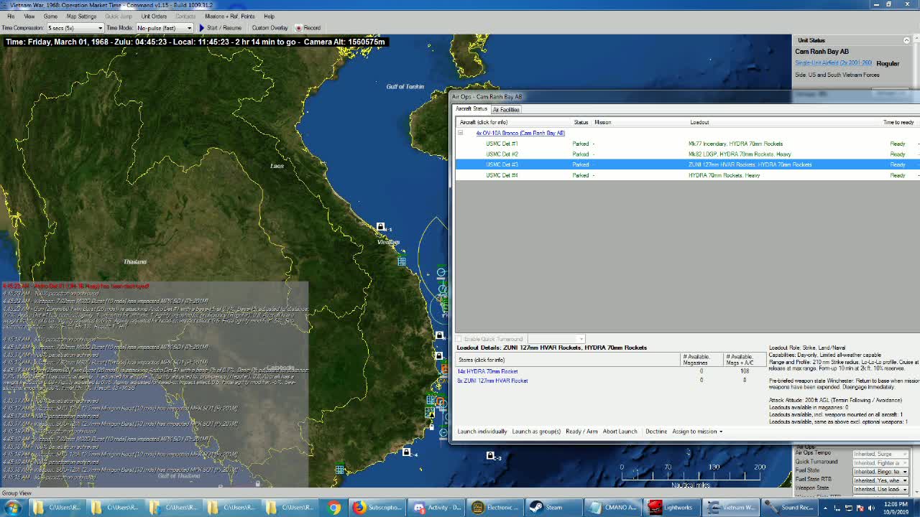Open the 8x ZUNI 127mm HVAR Rocket link
The image size is (920, 517).
click(x=492, y=381)
